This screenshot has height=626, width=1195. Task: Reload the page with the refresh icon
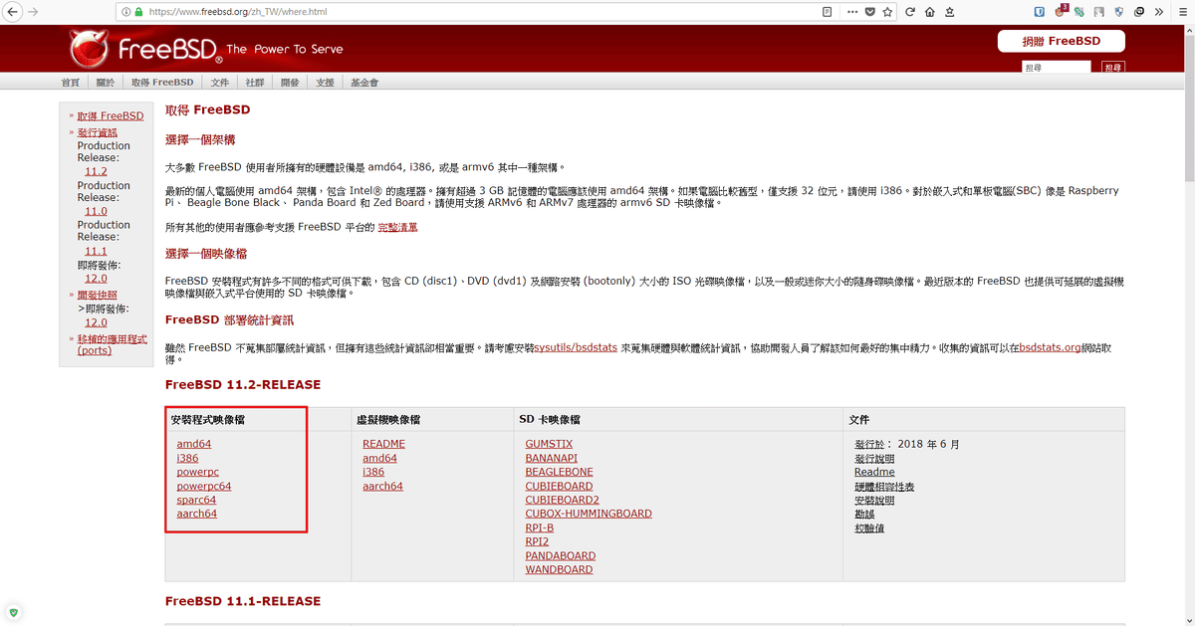click(x=908, y=12)
